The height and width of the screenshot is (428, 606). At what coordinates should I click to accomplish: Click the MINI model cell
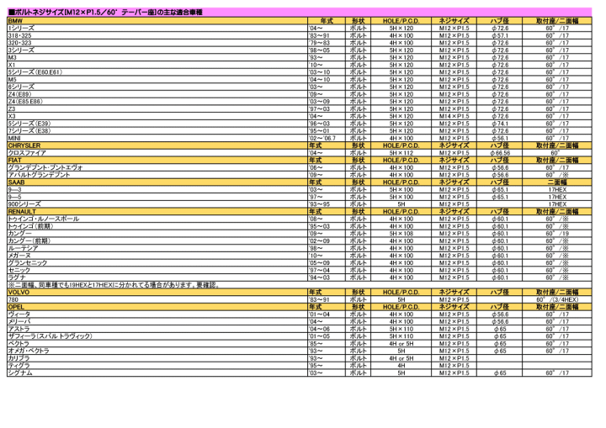[x=157, y=138]
